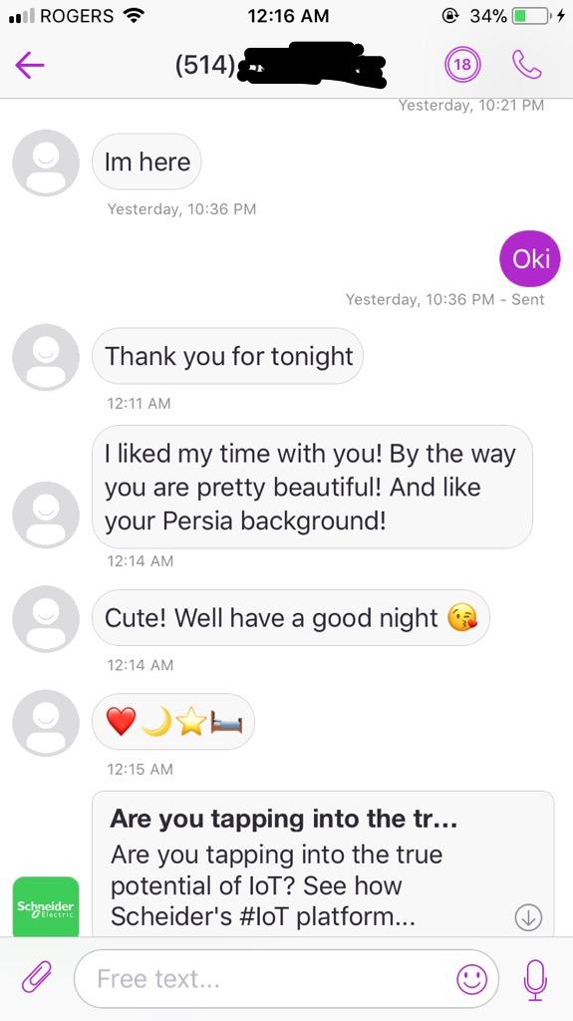Start a call with the phone icon
This screenshot has height=1021, width=573.
[x=527, y=65]
